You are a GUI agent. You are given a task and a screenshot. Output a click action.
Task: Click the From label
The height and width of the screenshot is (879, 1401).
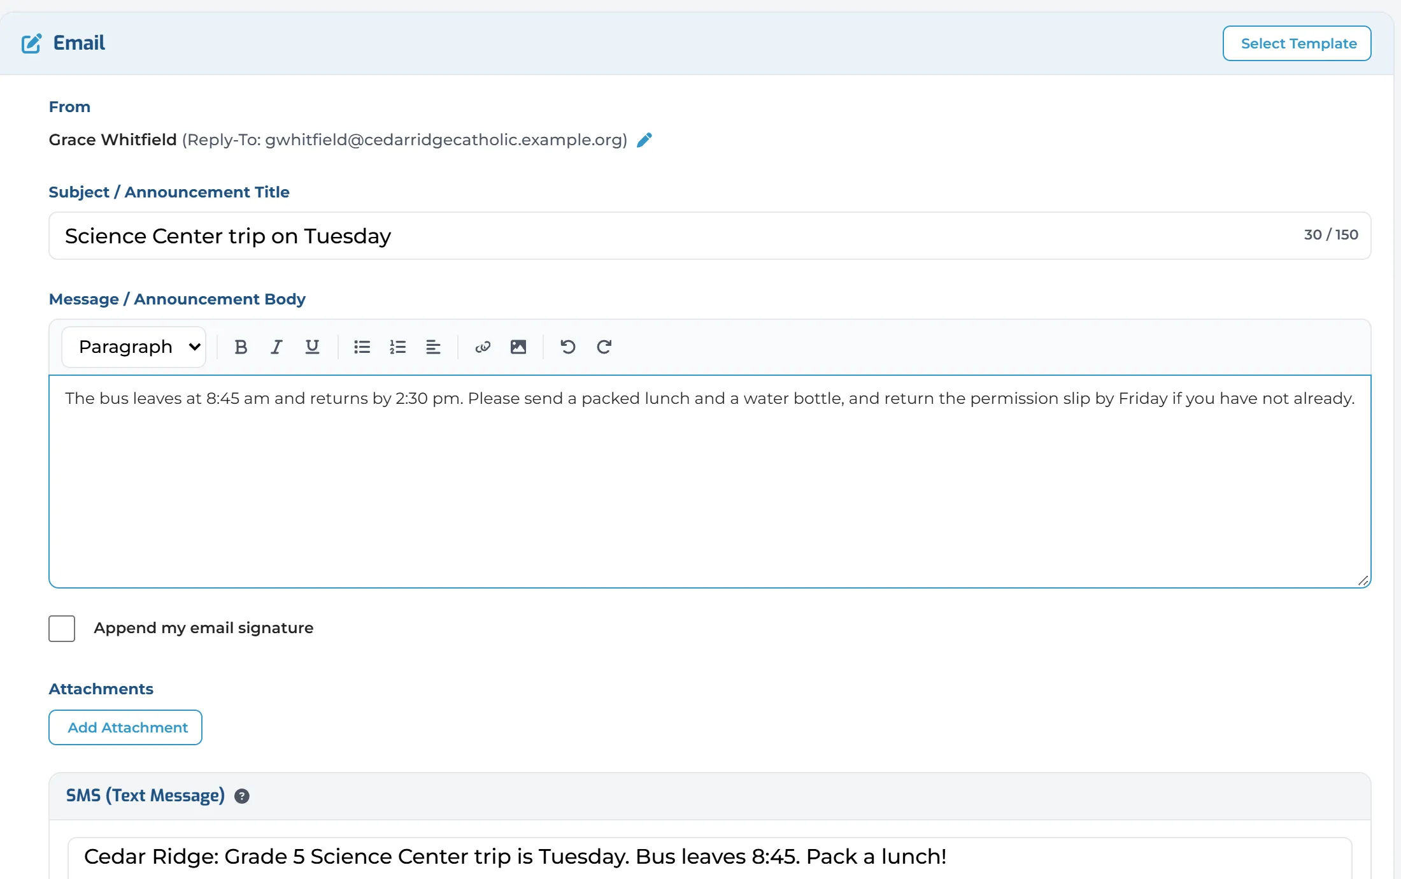pos(69,107)
